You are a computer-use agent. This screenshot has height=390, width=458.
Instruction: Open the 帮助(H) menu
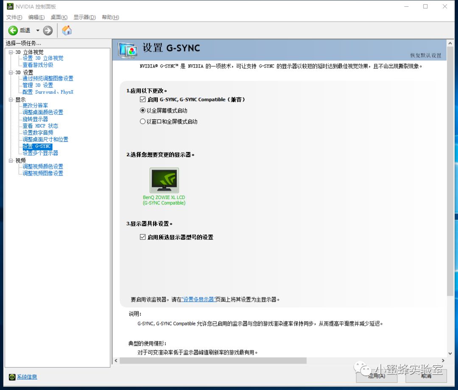pos(110,17)
